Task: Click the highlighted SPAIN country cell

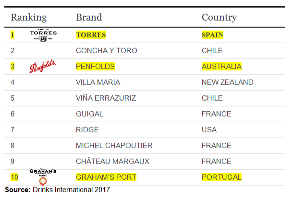Action: click(x=212, y=35)
